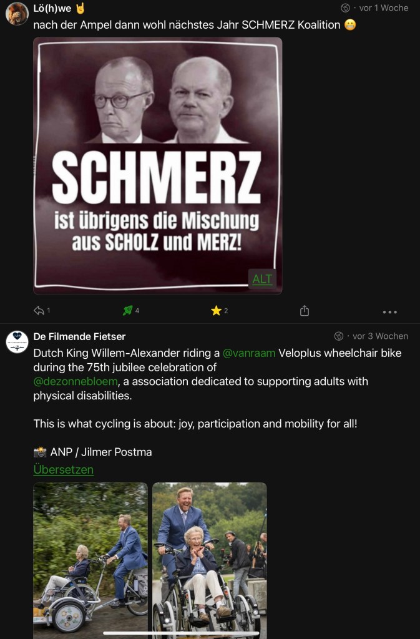This screenshot has width=420, height=639.
Task: Open the SCHMERZ meme image
Action: (158, 165)
